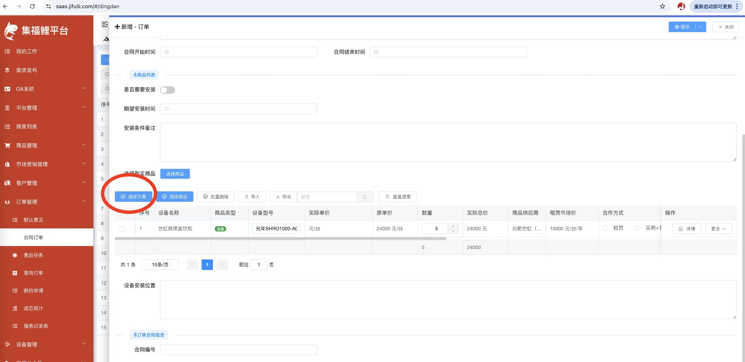Screen dimensions: 745x362
Task: Click the 搜索 input field
Action: click(327, 197)
